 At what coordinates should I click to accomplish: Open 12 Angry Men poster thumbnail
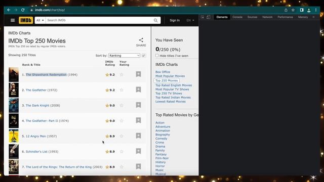tap(14, 136)
